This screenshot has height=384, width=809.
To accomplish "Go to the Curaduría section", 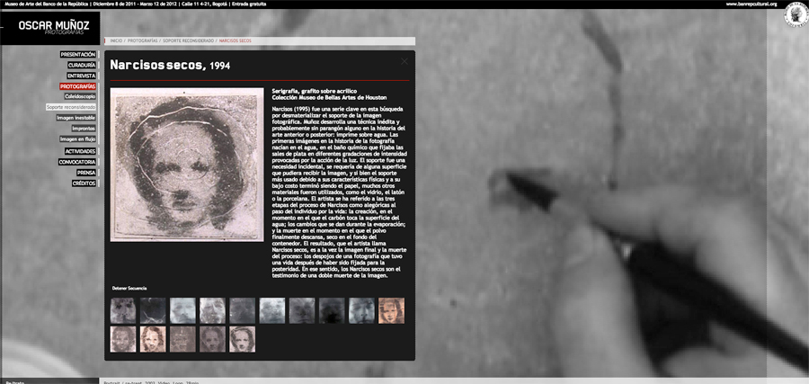I will 81,66.
